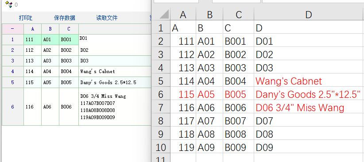Click grid column header B in the left table

(50, 29)
